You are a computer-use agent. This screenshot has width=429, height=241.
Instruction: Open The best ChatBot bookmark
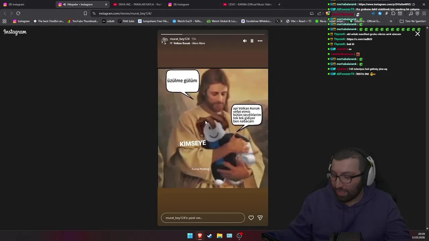49,21
